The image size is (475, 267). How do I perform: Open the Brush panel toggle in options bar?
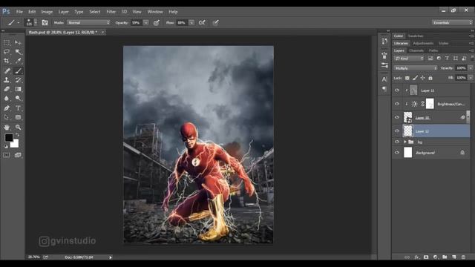tap(45, 22)
